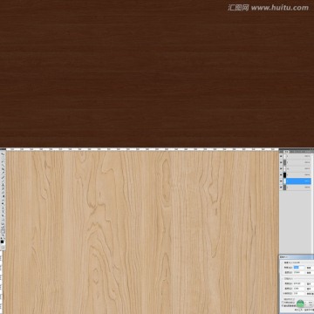Click the green circular badge on the dialog

[x=300, y=304]
